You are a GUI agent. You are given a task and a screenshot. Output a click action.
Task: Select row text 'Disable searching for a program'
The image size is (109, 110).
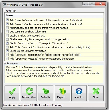[39, 39]
